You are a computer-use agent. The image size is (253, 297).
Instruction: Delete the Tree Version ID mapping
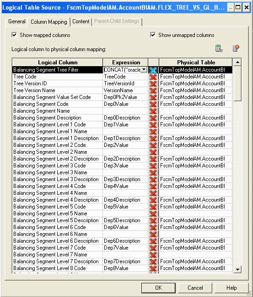pos(153,83)
